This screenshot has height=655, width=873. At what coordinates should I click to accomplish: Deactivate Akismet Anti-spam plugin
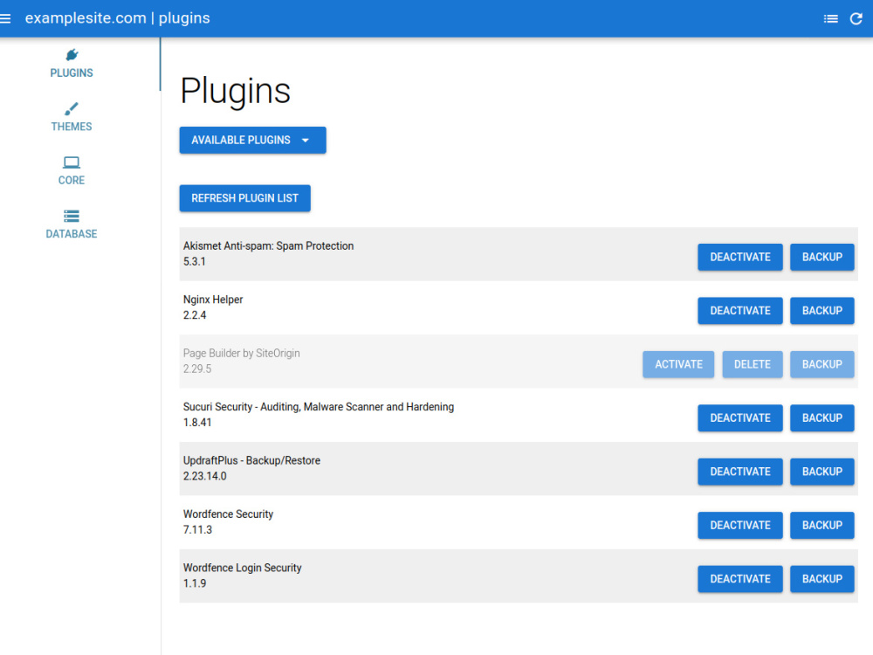point(740,258)
